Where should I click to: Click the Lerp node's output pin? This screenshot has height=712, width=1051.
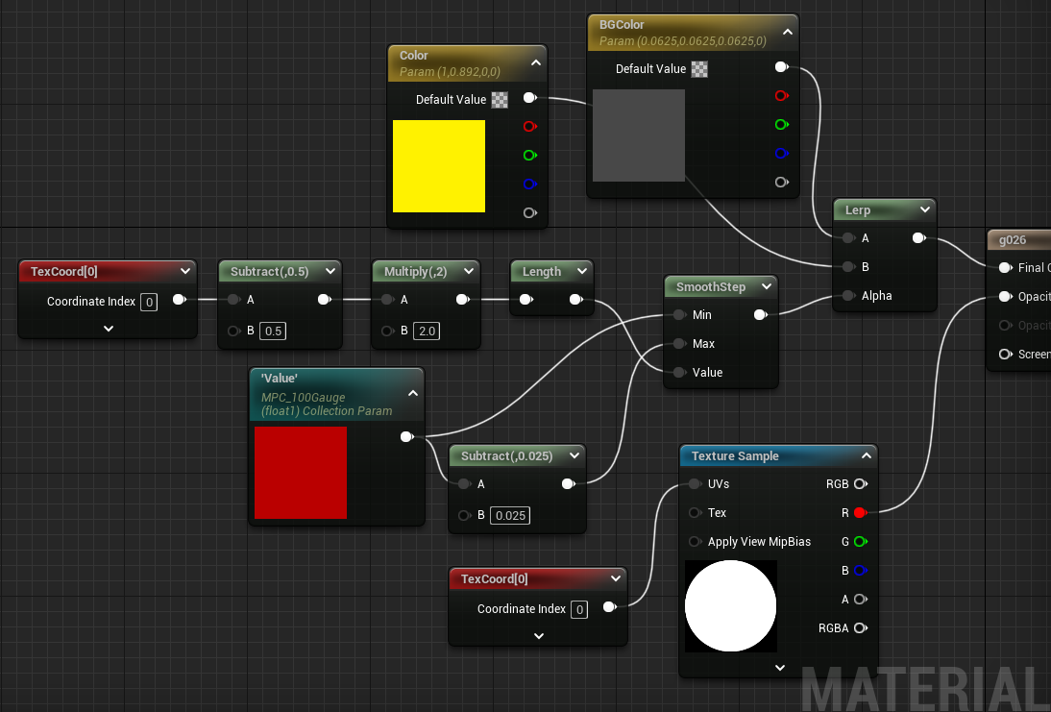(x=919, y=238)
